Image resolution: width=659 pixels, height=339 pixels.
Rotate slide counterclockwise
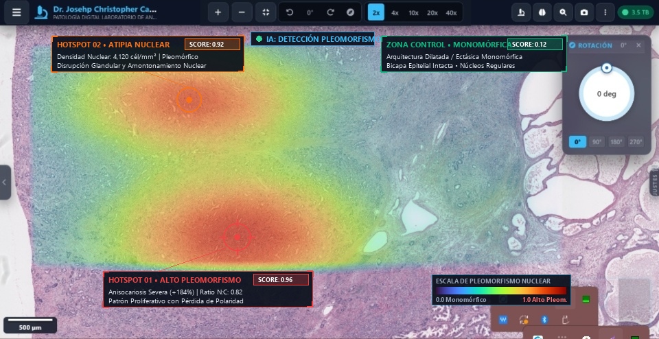coord(290,12)
